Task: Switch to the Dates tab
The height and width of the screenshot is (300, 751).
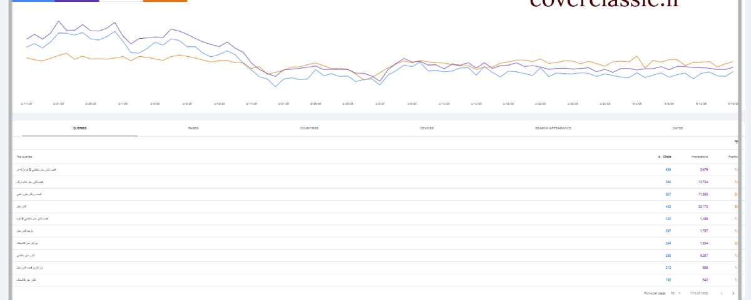Action: pos(678,128)
